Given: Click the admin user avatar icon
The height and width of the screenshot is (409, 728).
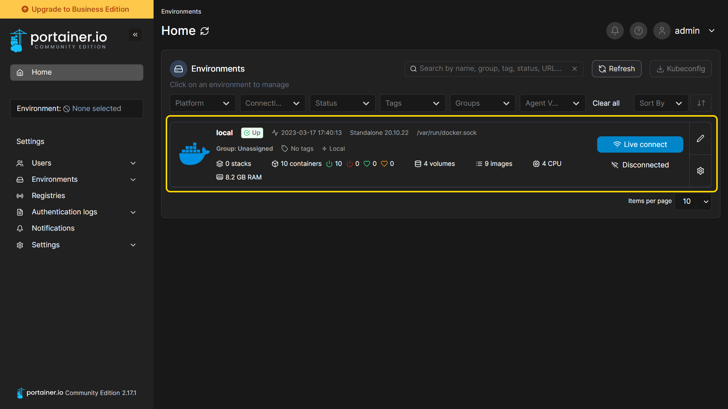Looking at the screenshot, I should 662,31.
